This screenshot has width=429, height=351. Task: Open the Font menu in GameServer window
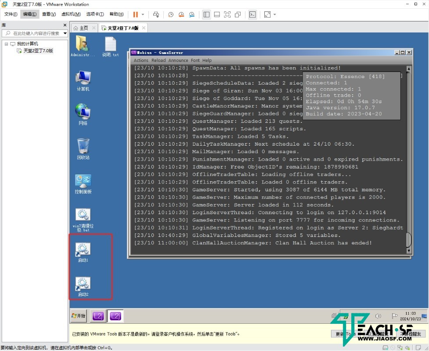click(195, 61)
